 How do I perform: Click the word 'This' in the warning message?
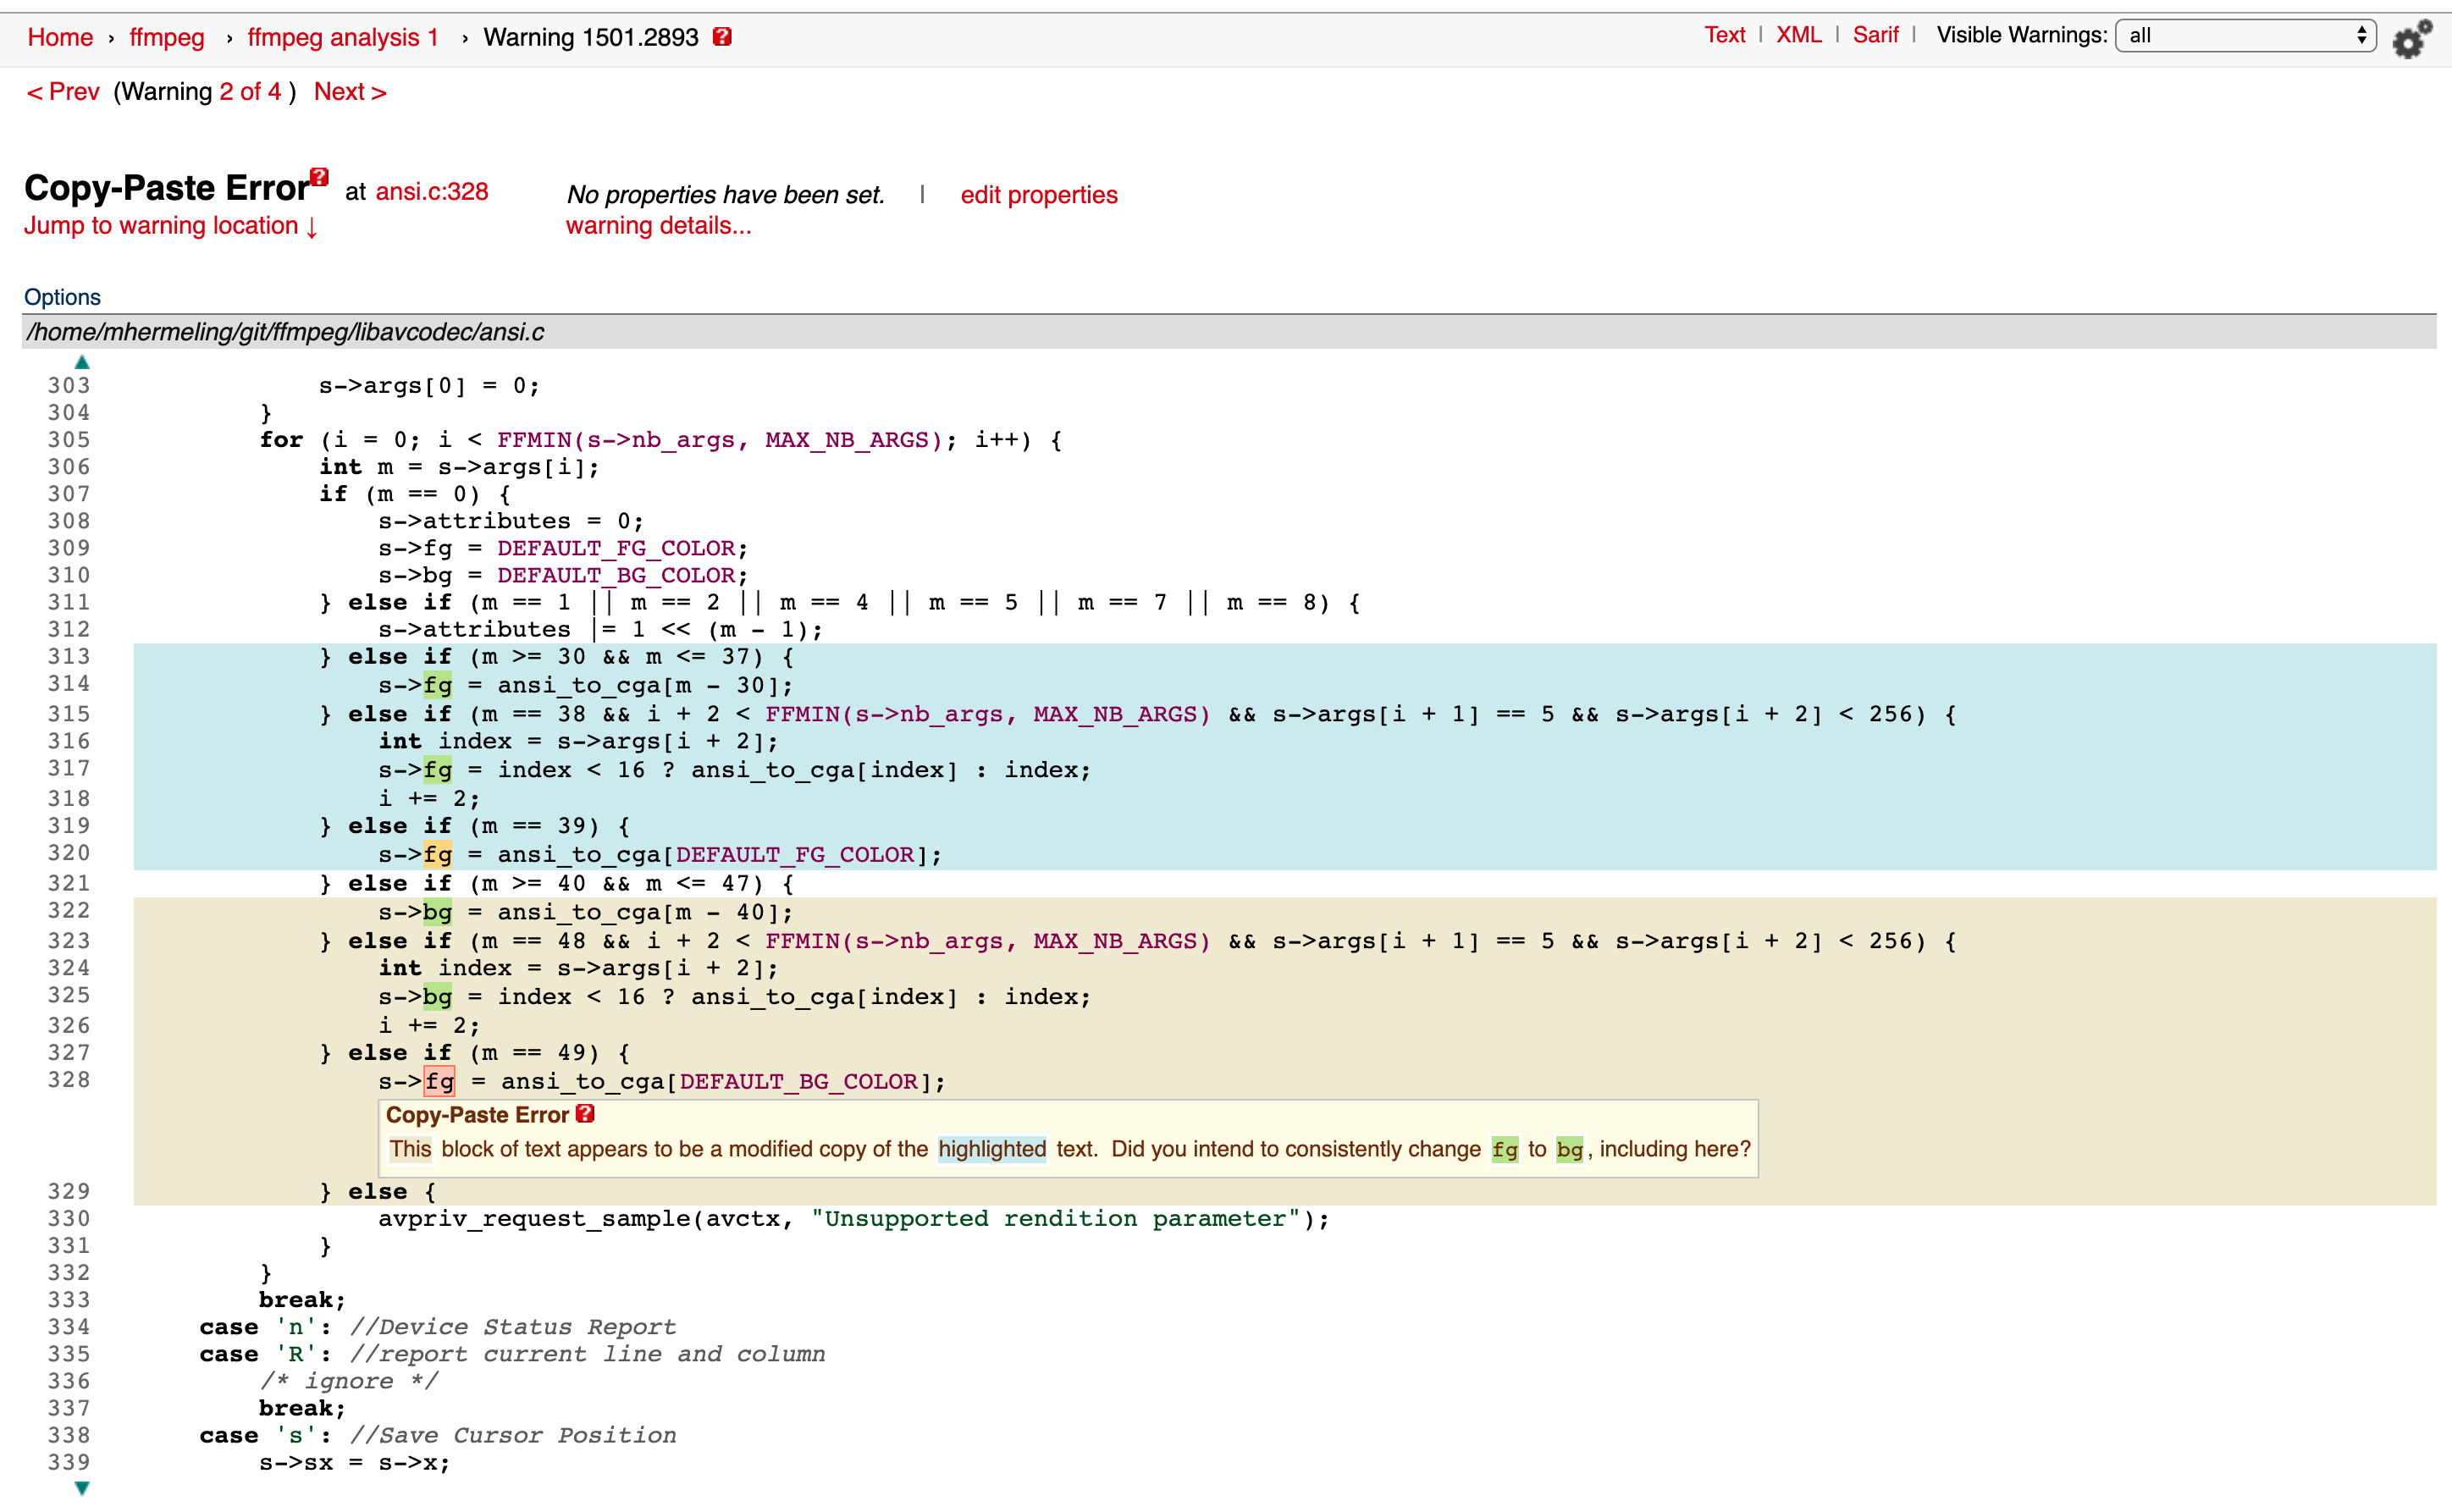(x=410, y=1149)
